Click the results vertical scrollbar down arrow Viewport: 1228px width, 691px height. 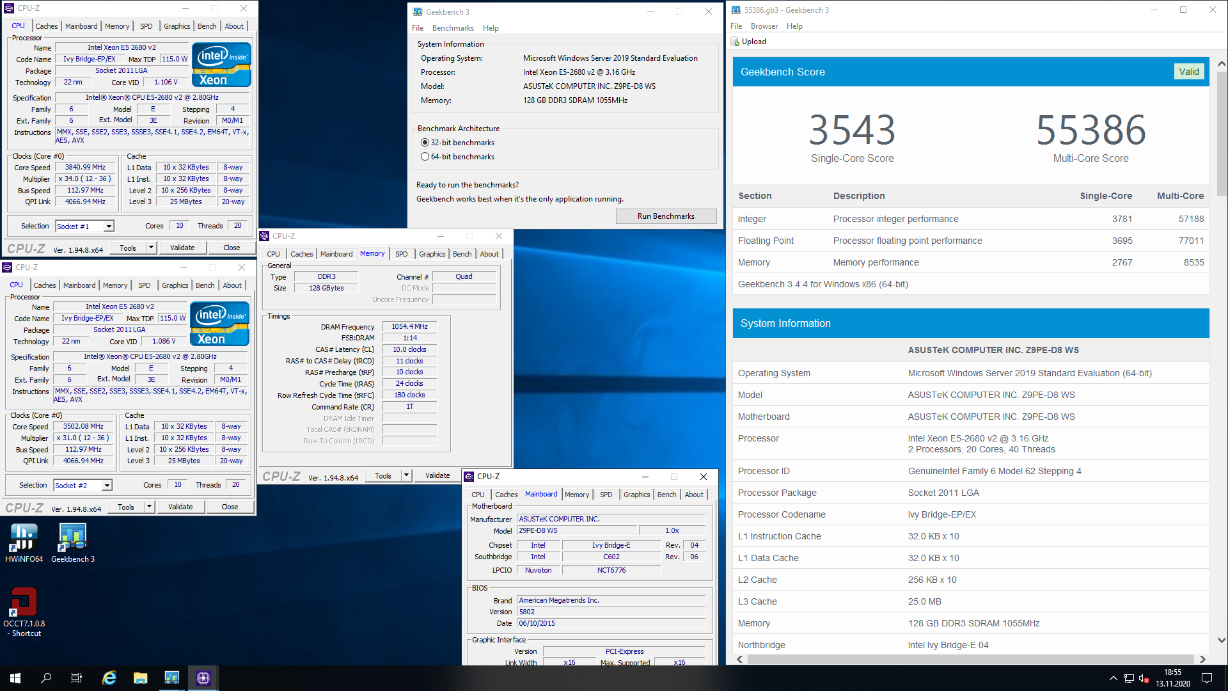coord(1222,640)
